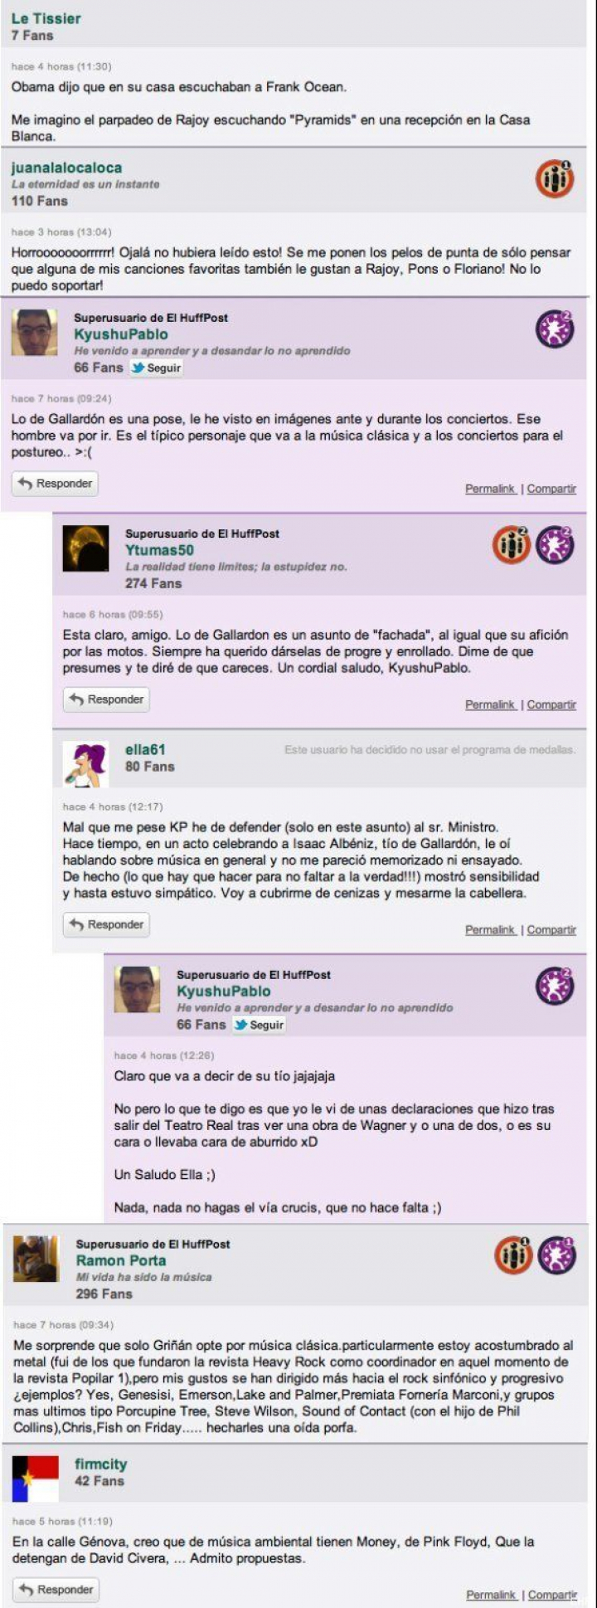Open ella61's cartoon avatar thumbnail
This screenshot has height=1608, width=597.
tap(85, 764)
